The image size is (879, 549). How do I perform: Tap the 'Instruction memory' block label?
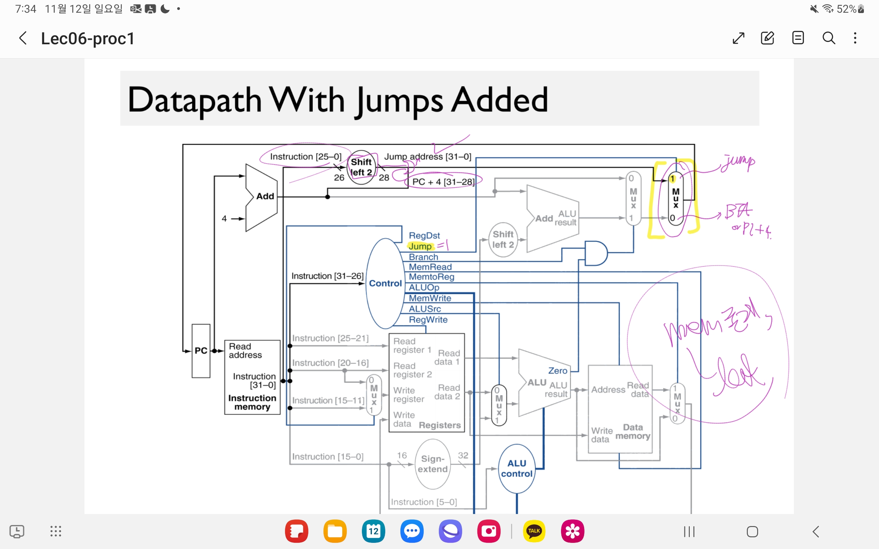[x=252, y=402]
